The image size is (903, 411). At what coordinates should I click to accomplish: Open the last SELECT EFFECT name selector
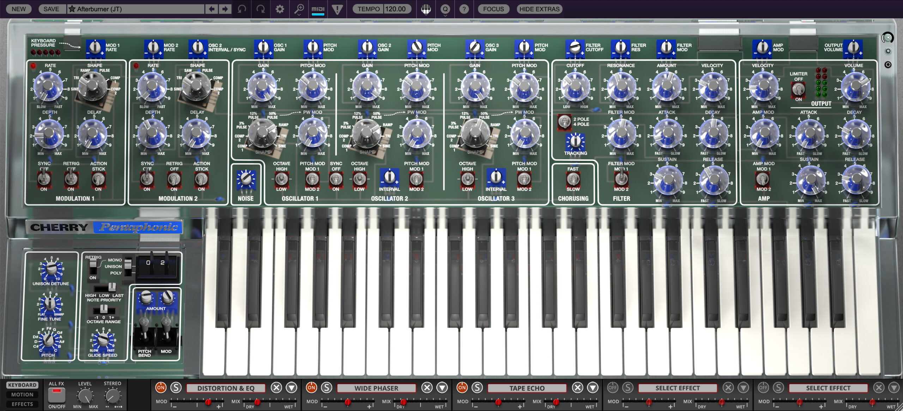[828, 388]
